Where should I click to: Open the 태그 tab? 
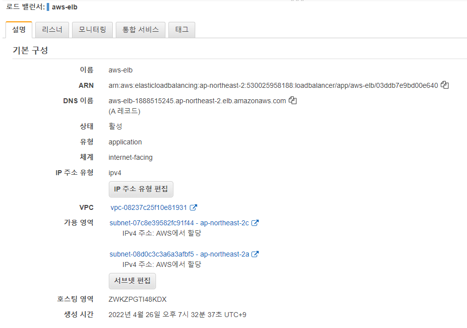(182, 30)
